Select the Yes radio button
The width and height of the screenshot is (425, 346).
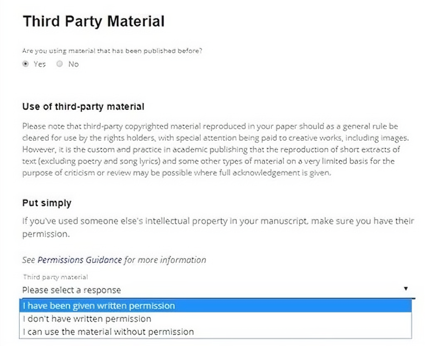[x=26, y=64]
